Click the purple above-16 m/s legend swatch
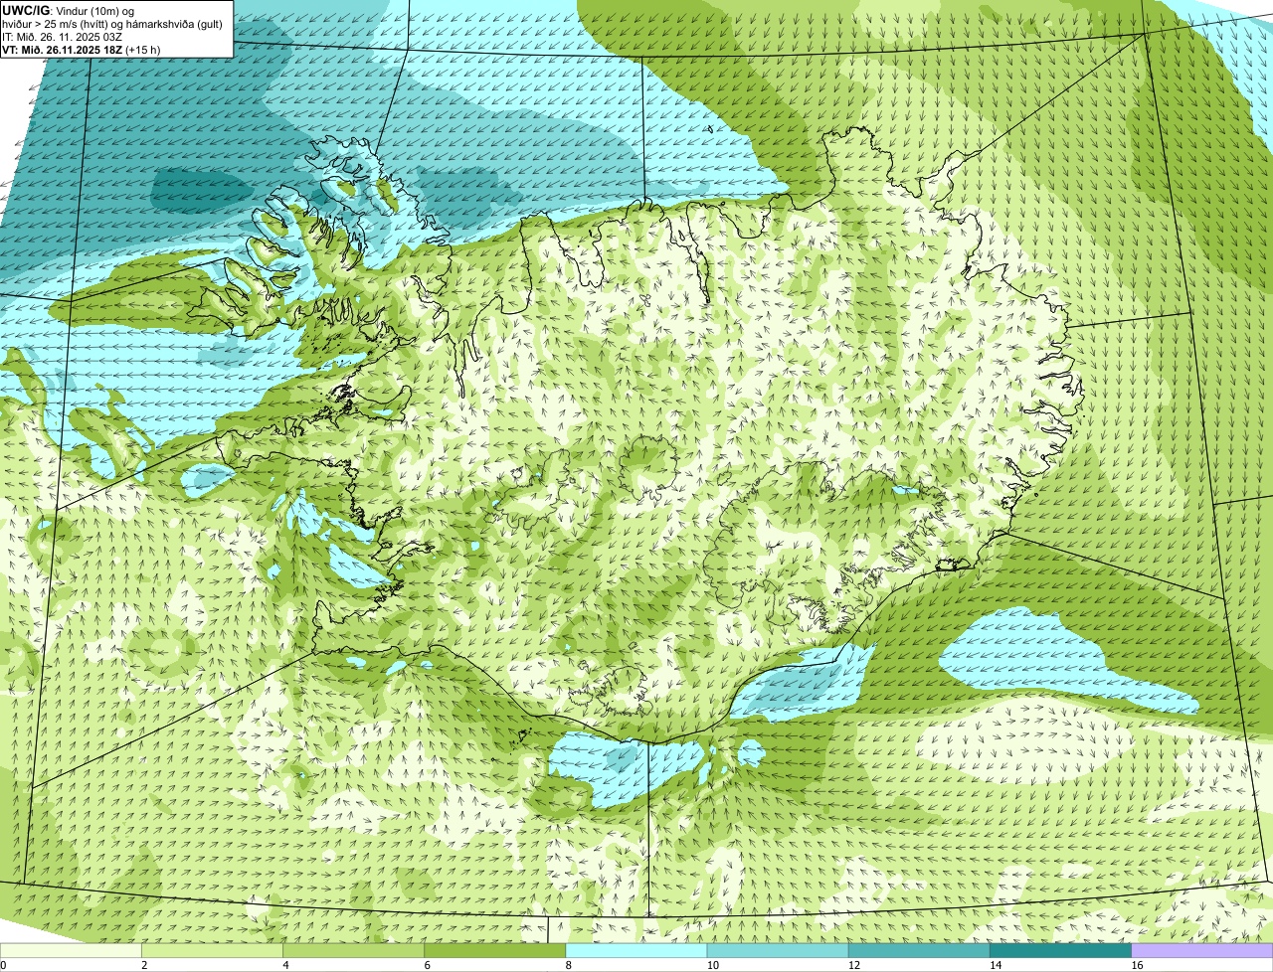The height and width of the screenshot is (972, 1273). coord(1202,951)
